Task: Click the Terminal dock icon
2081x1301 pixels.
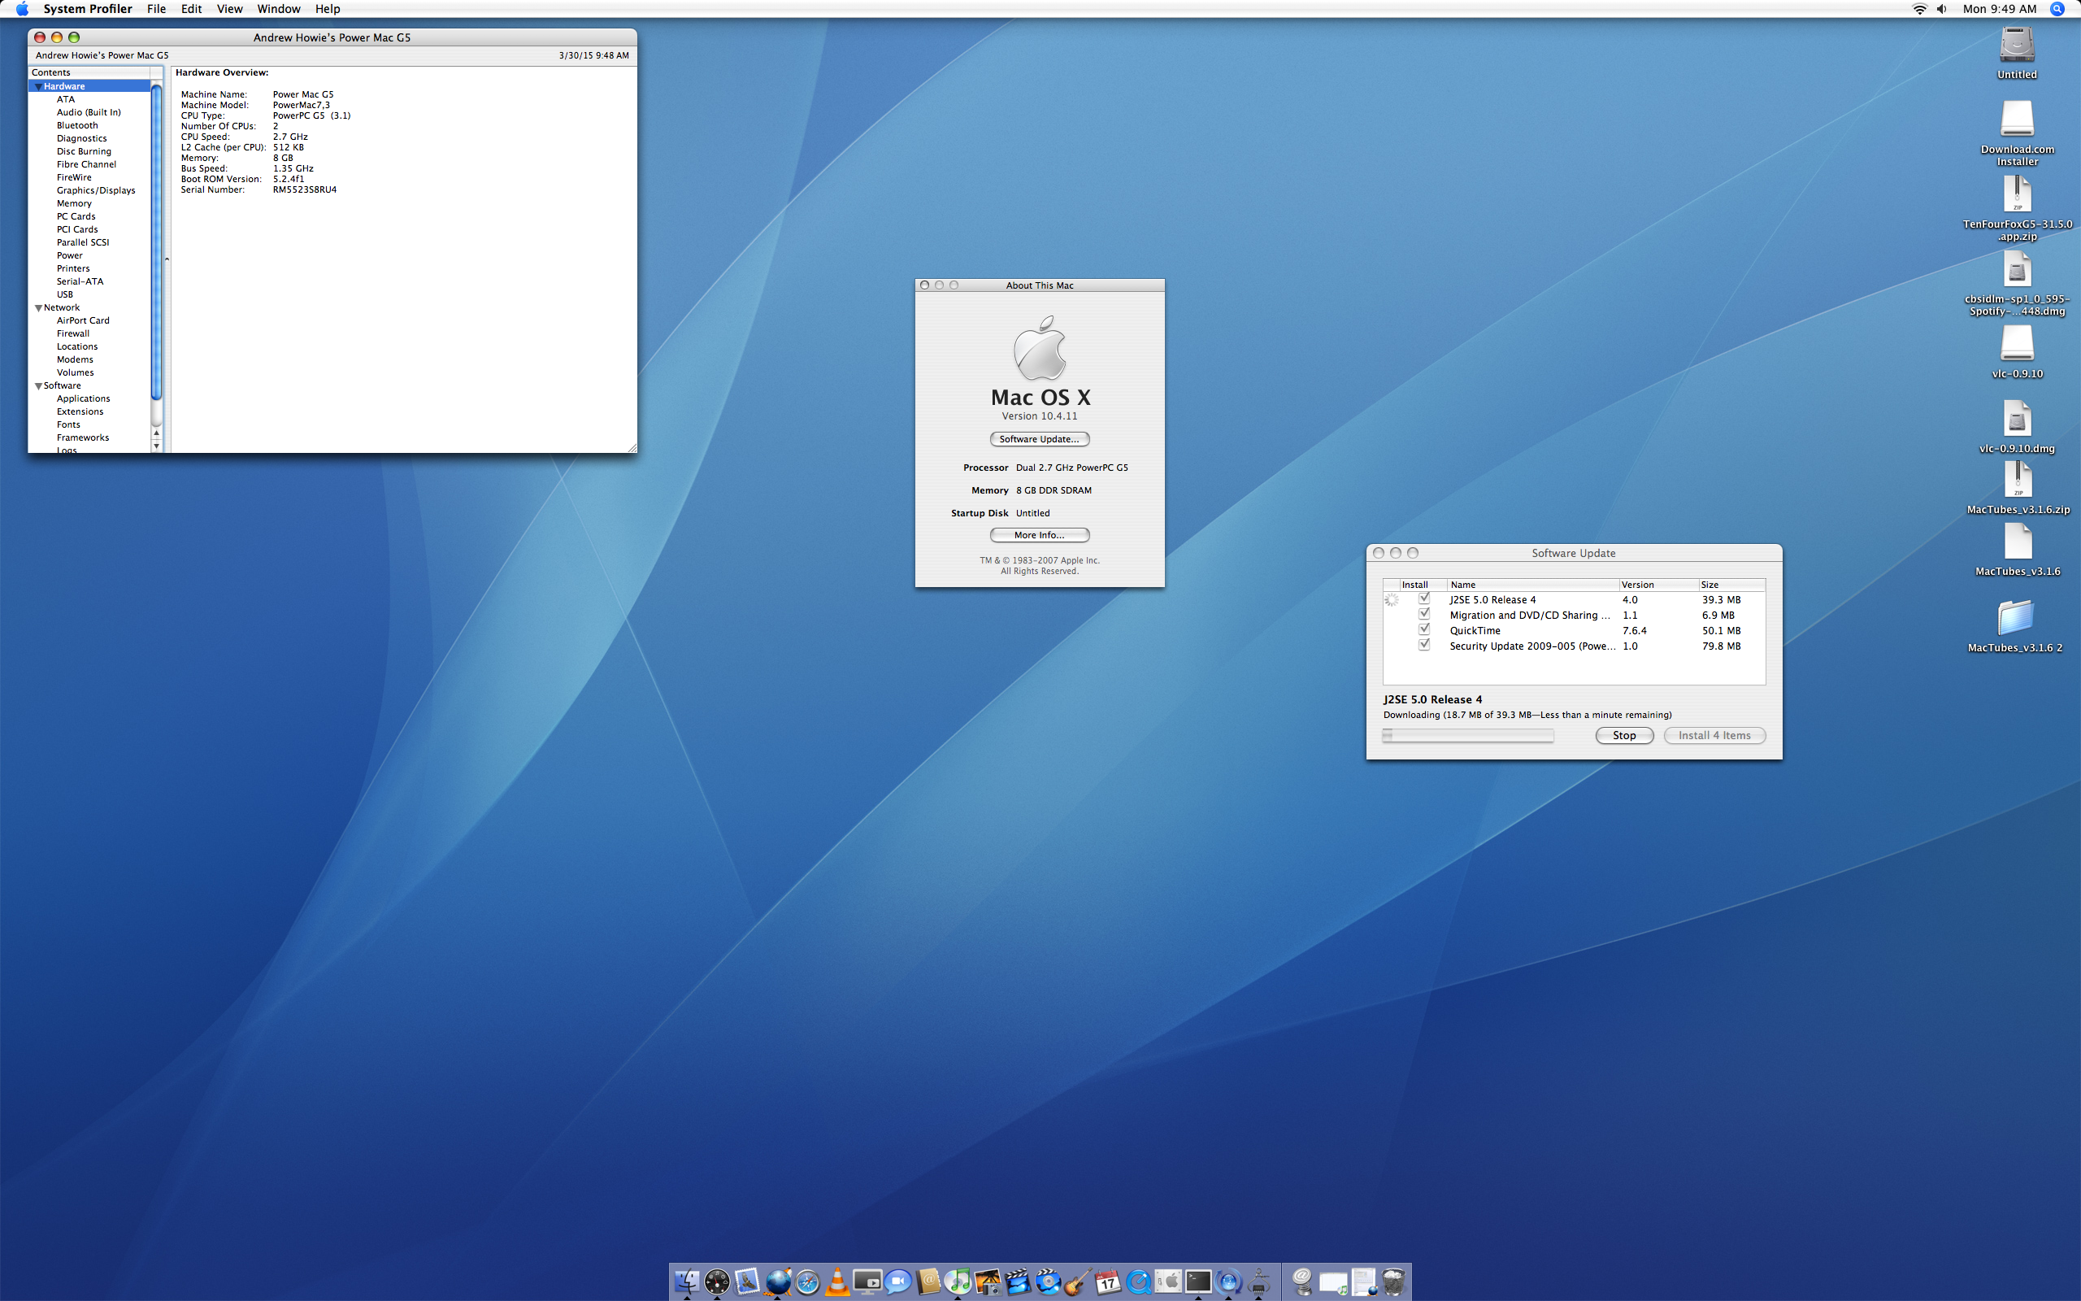Action: [1198, 1281]
